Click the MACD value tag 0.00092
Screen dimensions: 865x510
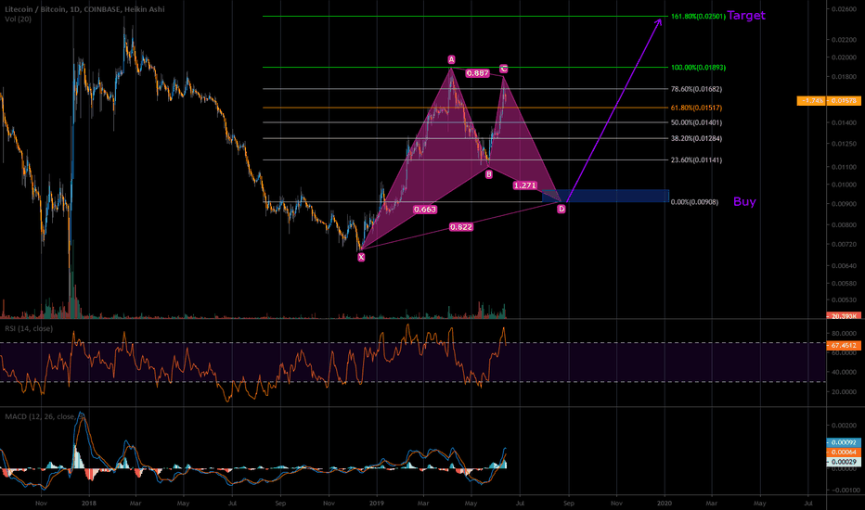(844, 442)
